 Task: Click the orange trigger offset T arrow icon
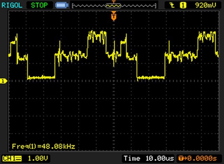point(181,158)
